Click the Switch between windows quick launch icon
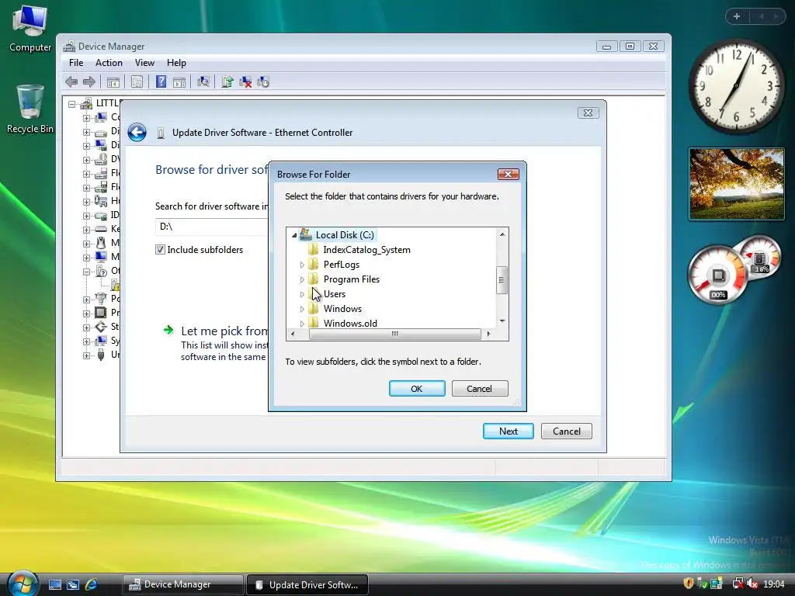Screen dimensions: 795x596 [73, 584]
